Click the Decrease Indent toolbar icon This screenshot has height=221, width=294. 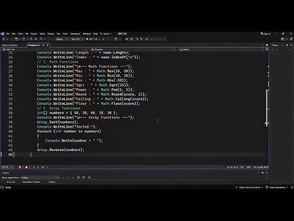click(137, 39)
